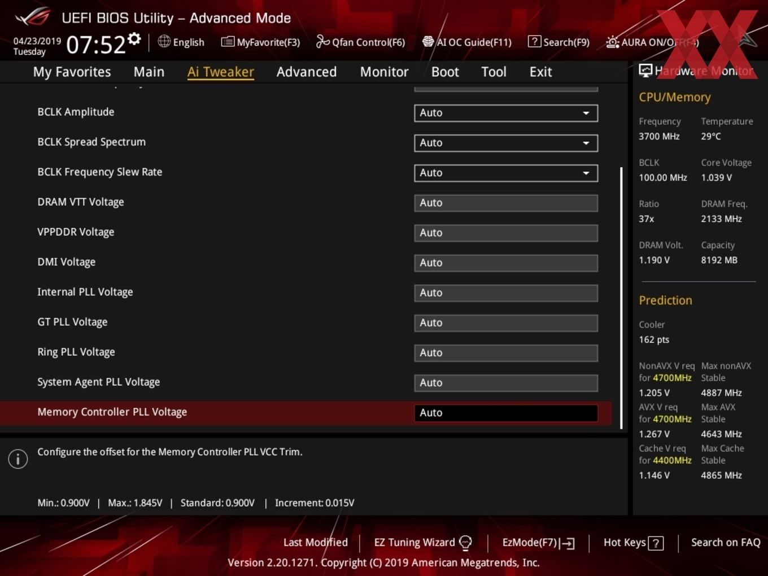
Task: Click the MyFavorite list icon
Action: point(228,42)
